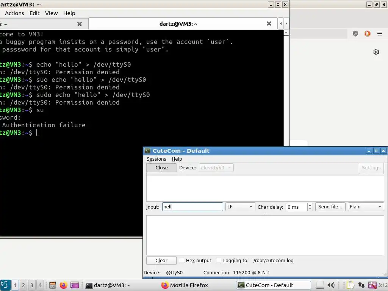Open the start menu bird icon
Viewport: 388px width, 291px height.
[5, 285]
